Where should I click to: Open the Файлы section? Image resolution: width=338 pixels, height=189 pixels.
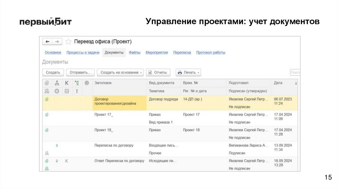(135, 52)
